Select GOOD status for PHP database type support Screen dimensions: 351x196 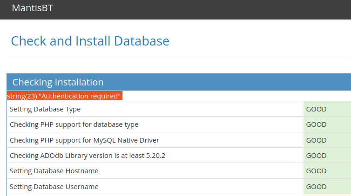pyautogui.click(x=316, y=124)
